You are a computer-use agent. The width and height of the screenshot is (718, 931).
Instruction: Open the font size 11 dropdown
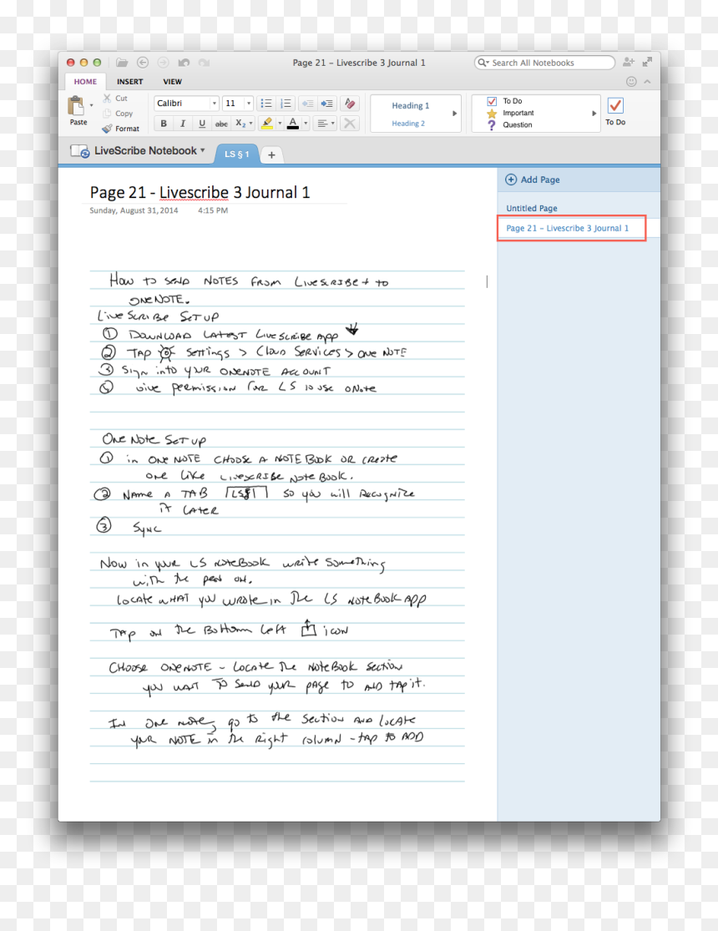coord(248,104)
